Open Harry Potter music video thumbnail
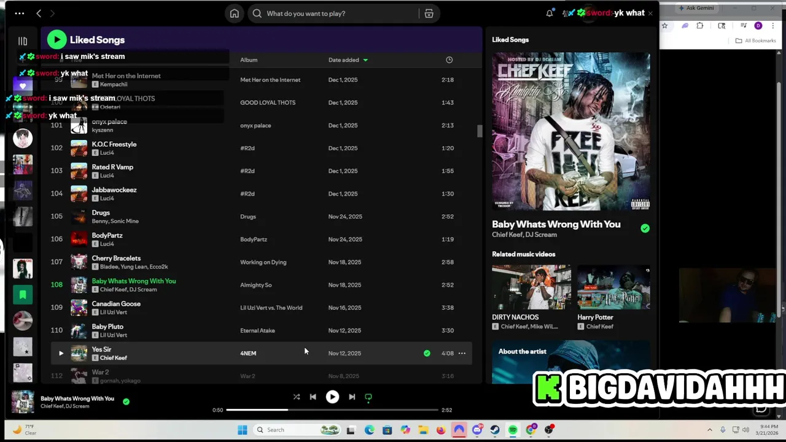The width and height of the screenshot is (786, 442). click(613, 287)
